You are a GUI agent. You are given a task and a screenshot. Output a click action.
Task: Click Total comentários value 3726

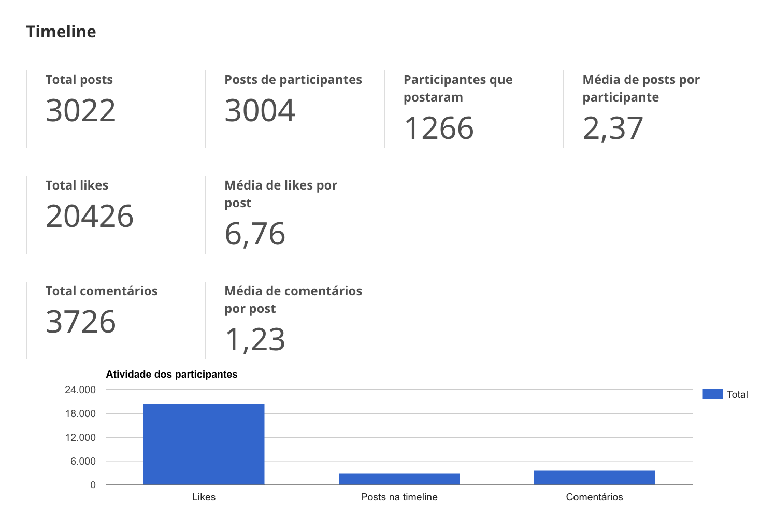[81, 322]
